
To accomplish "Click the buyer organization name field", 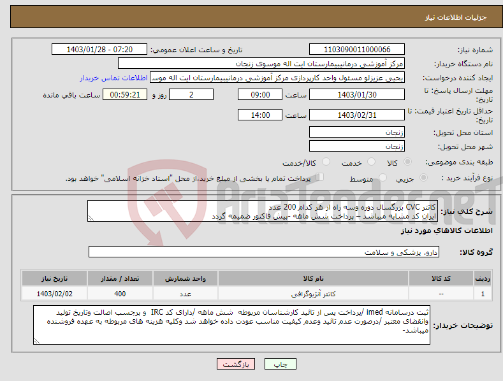I will point(261,64).
